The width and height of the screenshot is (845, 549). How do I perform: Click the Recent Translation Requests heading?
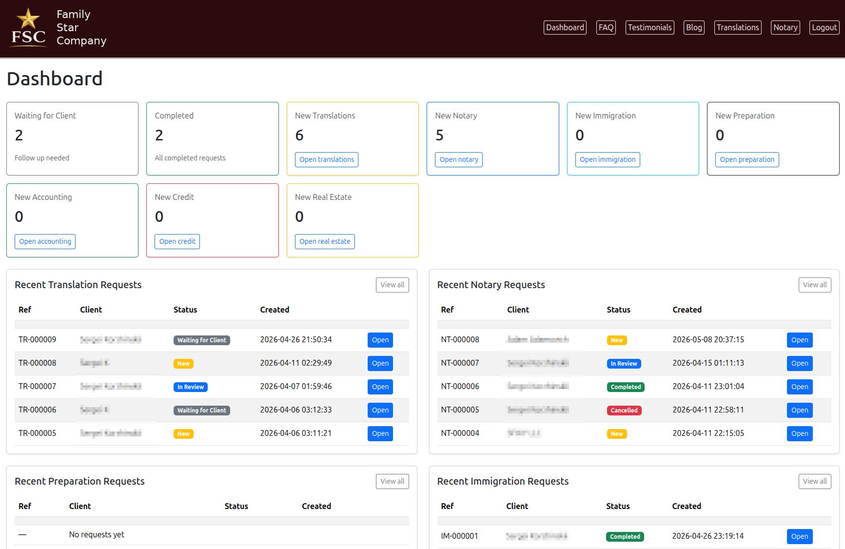(78, 285)
